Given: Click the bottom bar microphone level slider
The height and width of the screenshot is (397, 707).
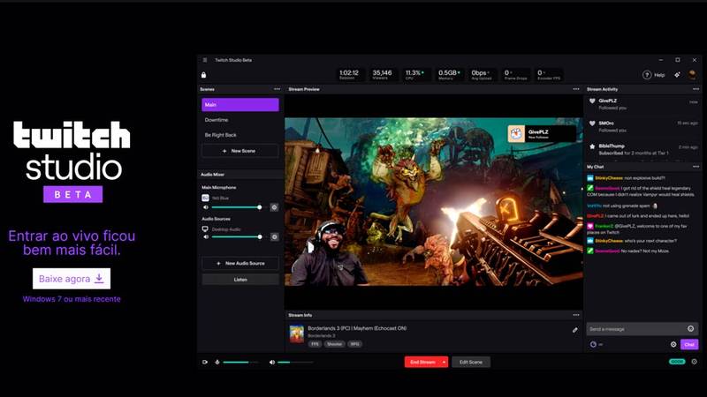Looking at the screenshot, I should point(240,362).
